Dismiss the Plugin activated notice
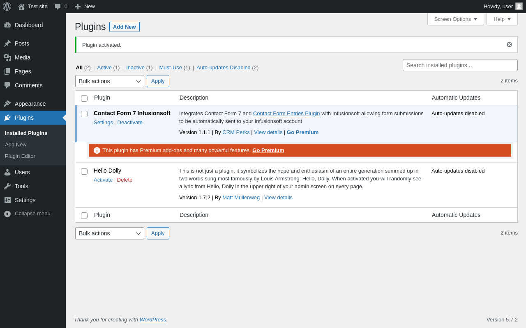 (509, 45)
